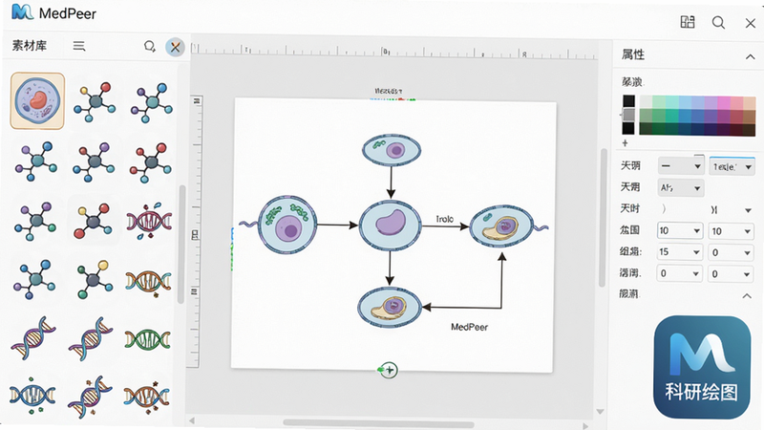Click the round X button in the 素材库 header
This screenshot has height=430, width=764.
coord(175,47)
